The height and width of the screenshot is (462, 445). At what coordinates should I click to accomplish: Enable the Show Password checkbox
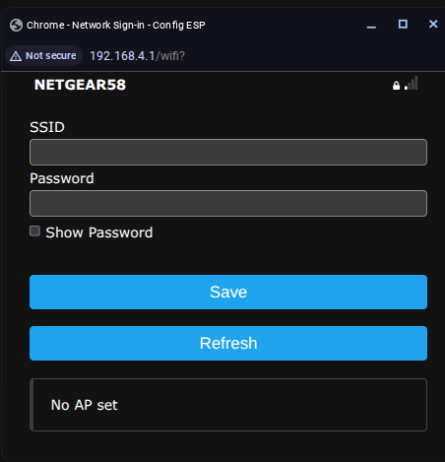[x=34, y=231]
